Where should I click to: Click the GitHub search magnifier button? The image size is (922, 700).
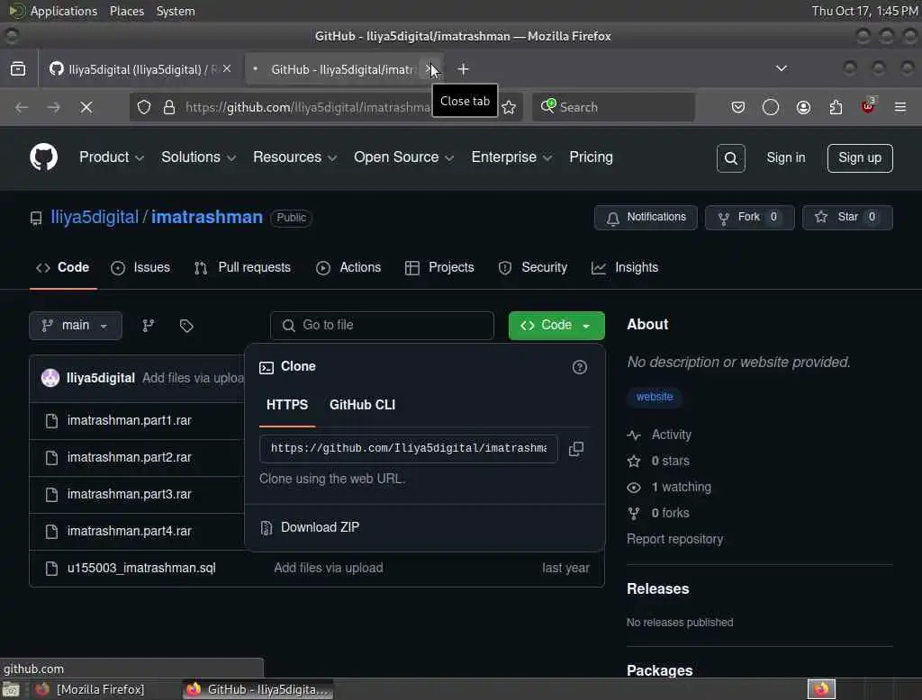point(730,158)
